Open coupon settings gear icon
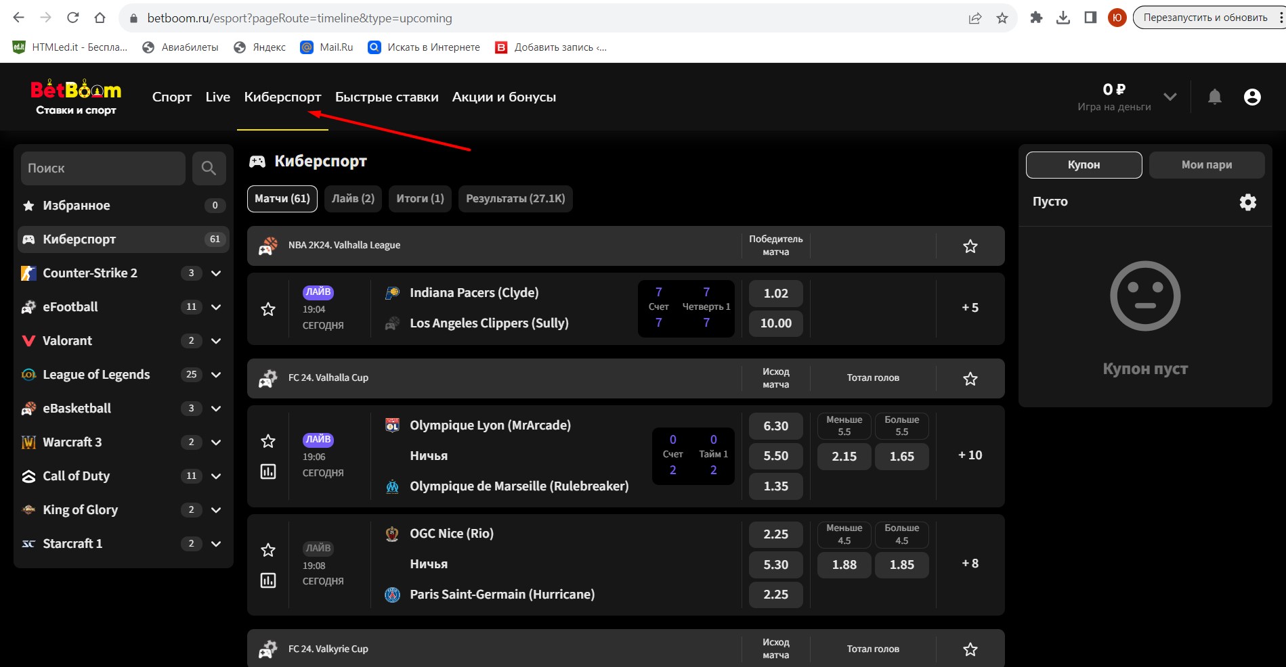This screenshot has height=667, width=1286. 1247,202
